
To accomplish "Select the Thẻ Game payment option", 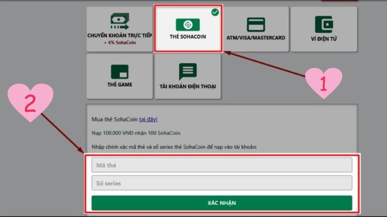I will pyautogui.click(x=119, y=76).
